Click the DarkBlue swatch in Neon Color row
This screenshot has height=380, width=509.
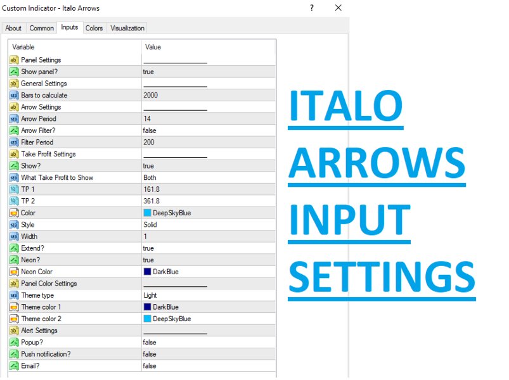148,272
